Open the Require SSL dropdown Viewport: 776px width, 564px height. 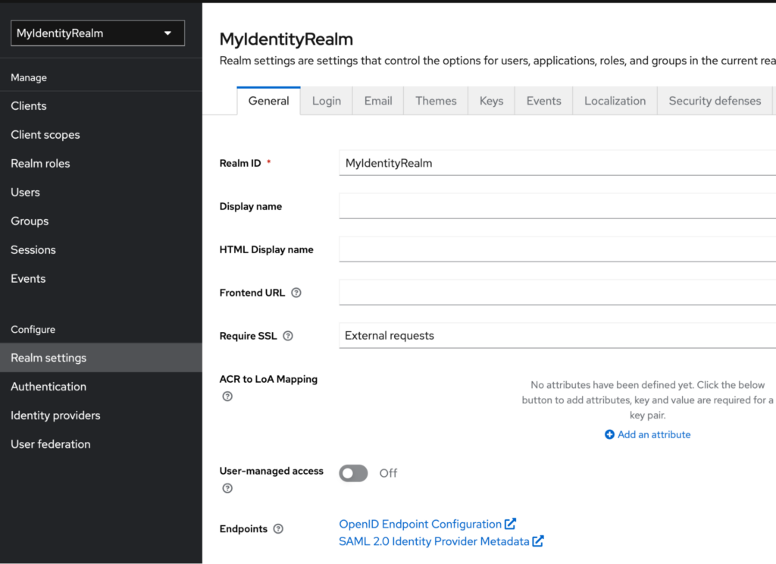(557, 336)
